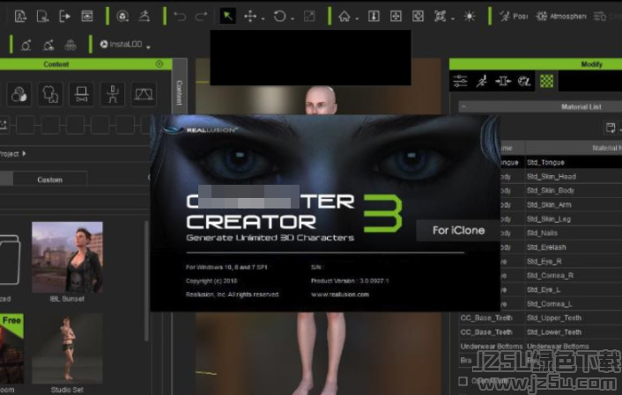Viewport: 622px width, 395px height.
Task: Collapse the Material List section
Action: (463, 106)
